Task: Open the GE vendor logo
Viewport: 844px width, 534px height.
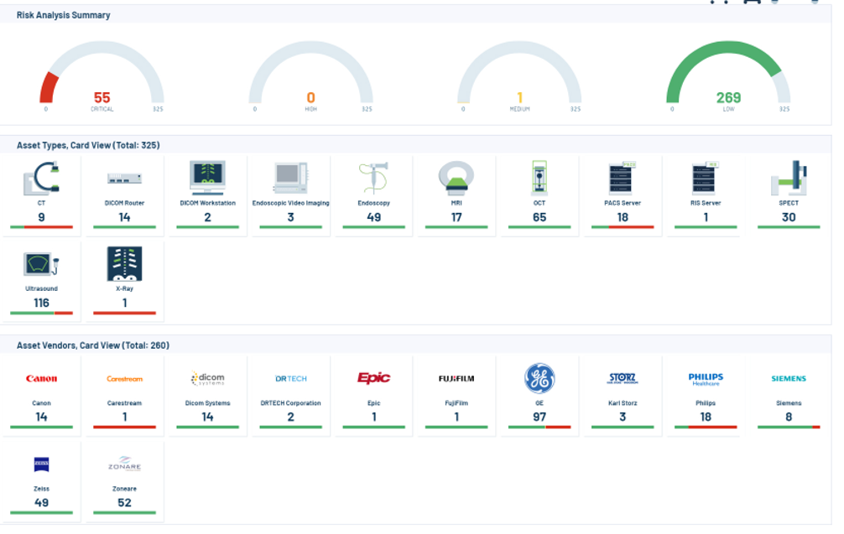Action: 539,378
